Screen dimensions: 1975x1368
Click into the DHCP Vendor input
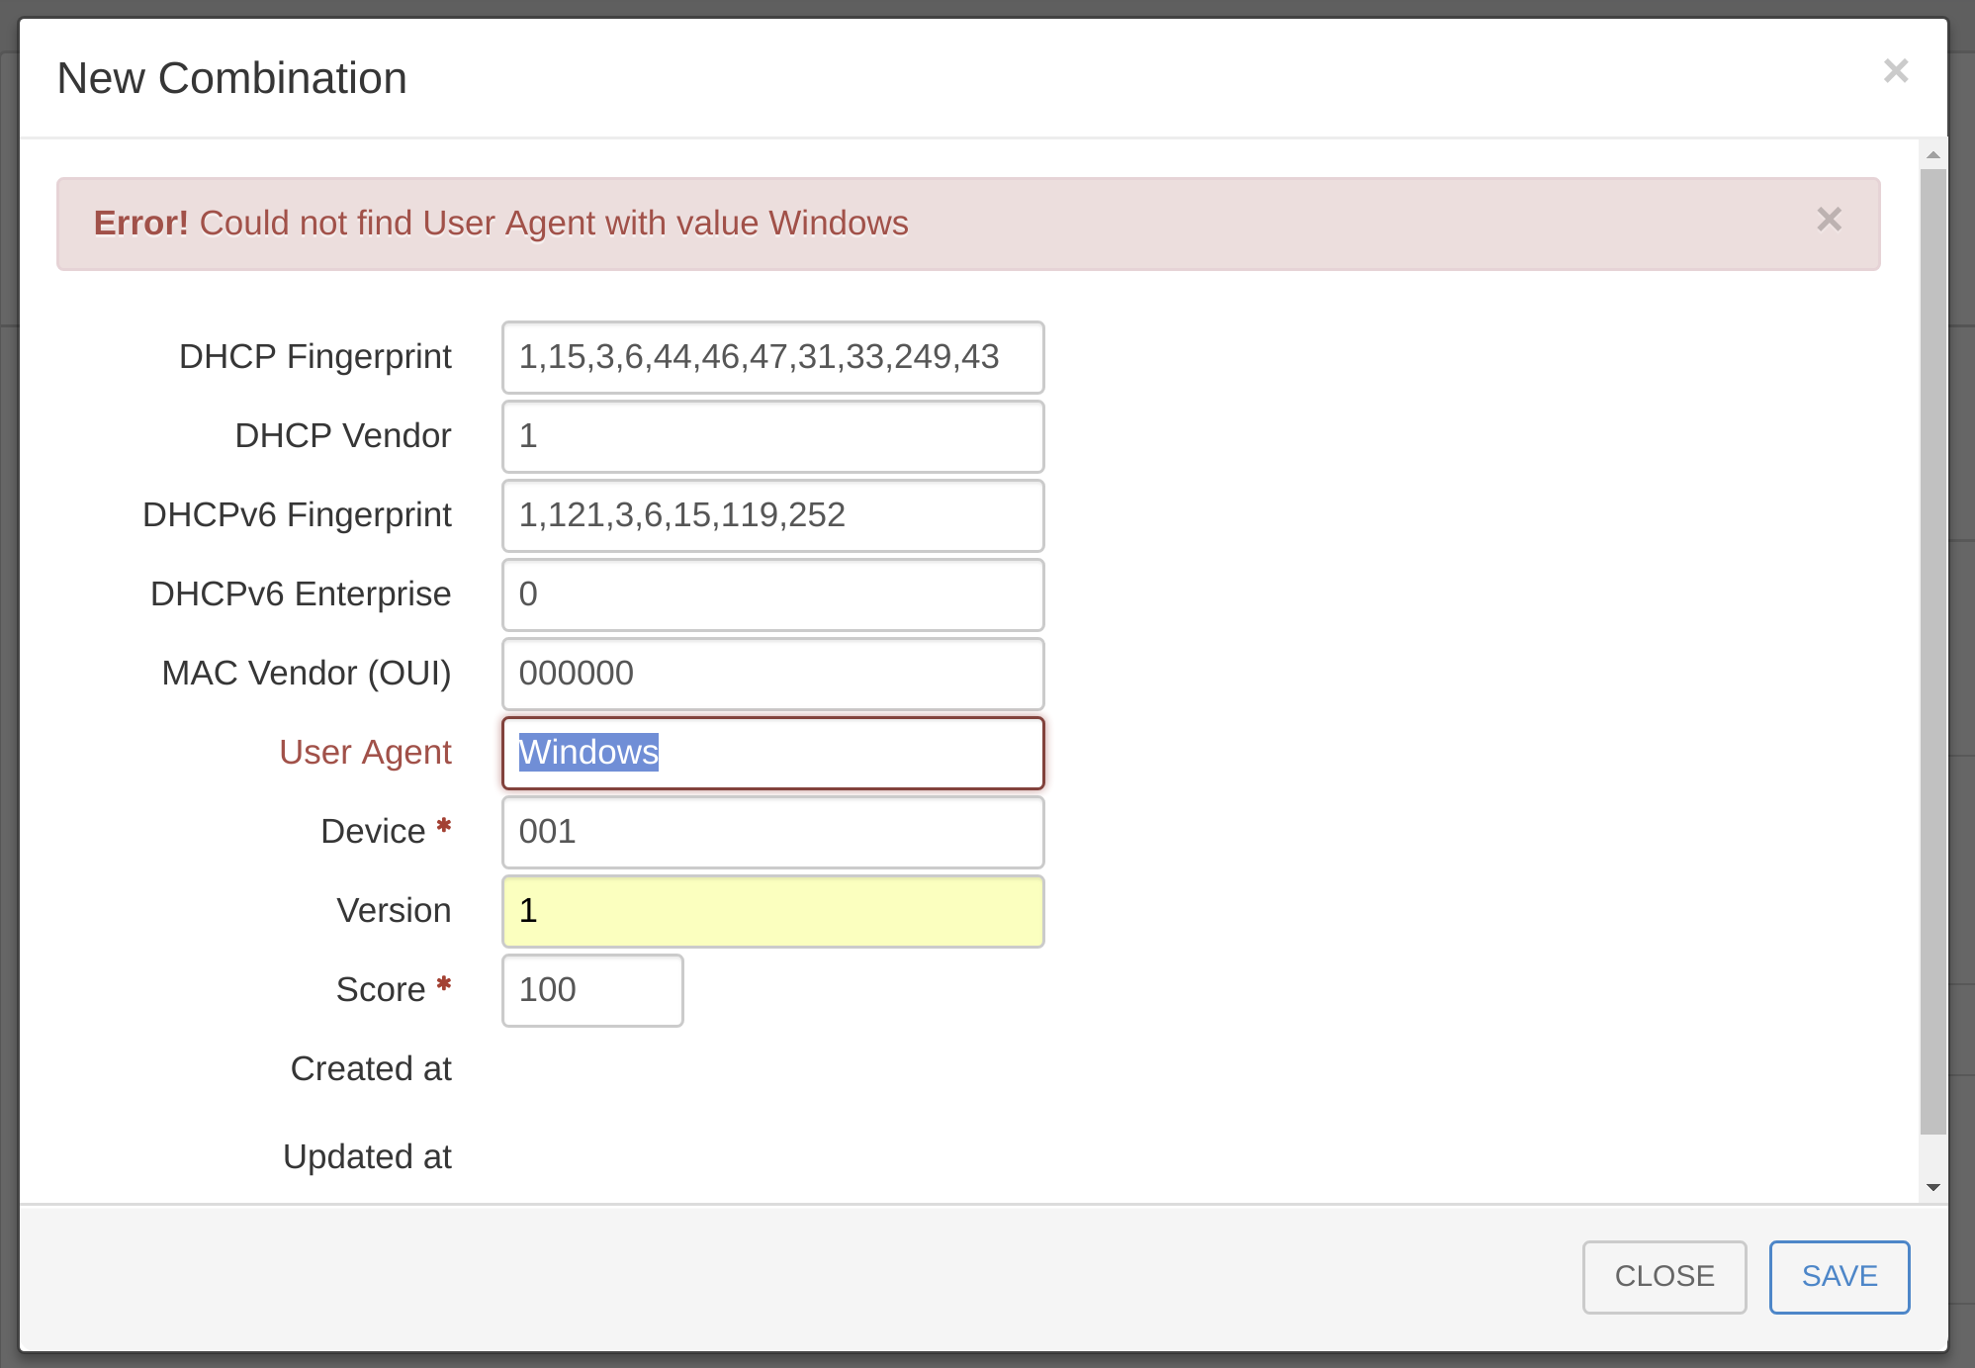[772, 436]
